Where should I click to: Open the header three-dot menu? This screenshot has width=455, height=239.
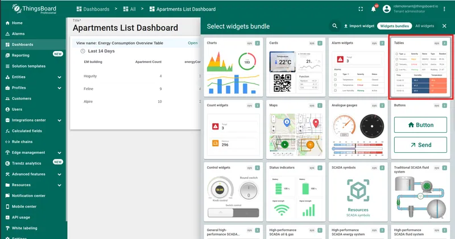click(x=444, y=9)
